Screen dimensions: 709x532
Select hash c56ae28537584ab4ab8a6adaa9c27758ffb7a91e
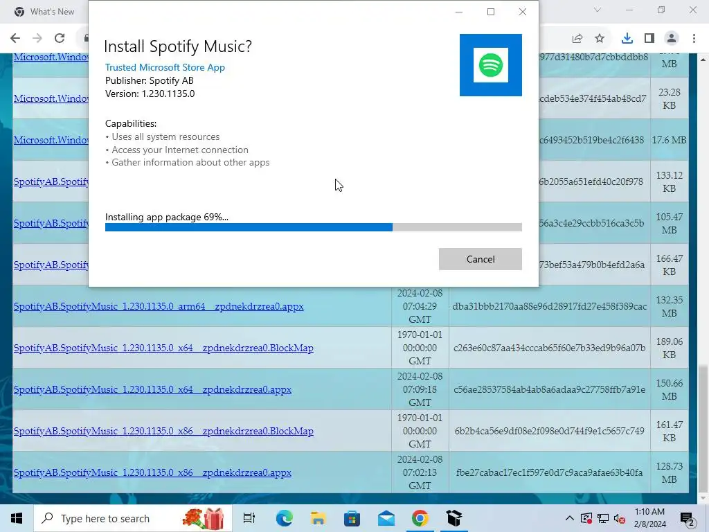(549, 389)
